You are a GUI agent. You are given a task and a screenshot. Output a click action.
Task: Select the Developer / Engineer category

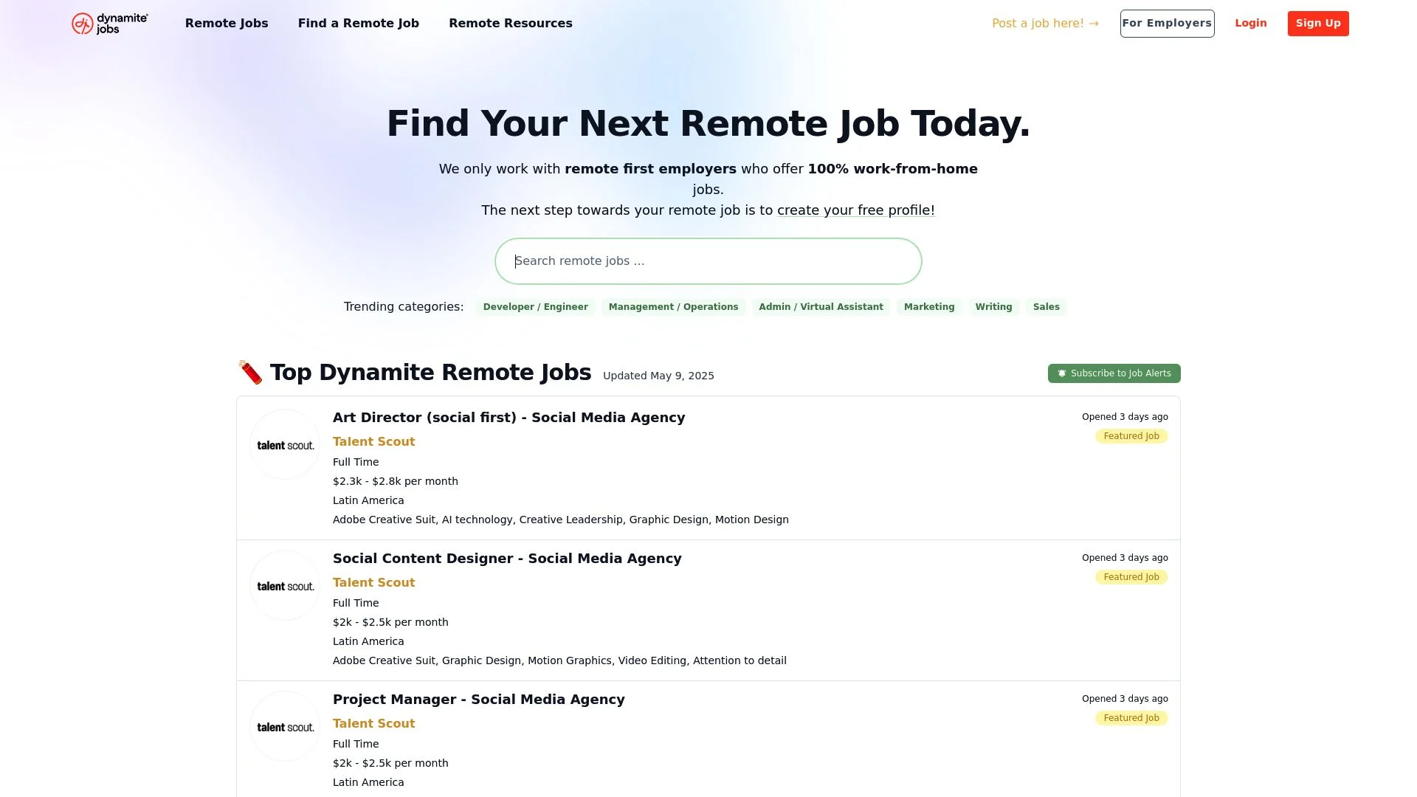click(x=536, y=307)
